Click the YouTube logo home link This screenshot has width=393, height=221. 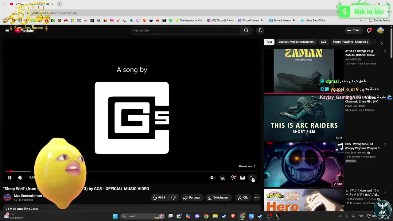tap(24, 30)
